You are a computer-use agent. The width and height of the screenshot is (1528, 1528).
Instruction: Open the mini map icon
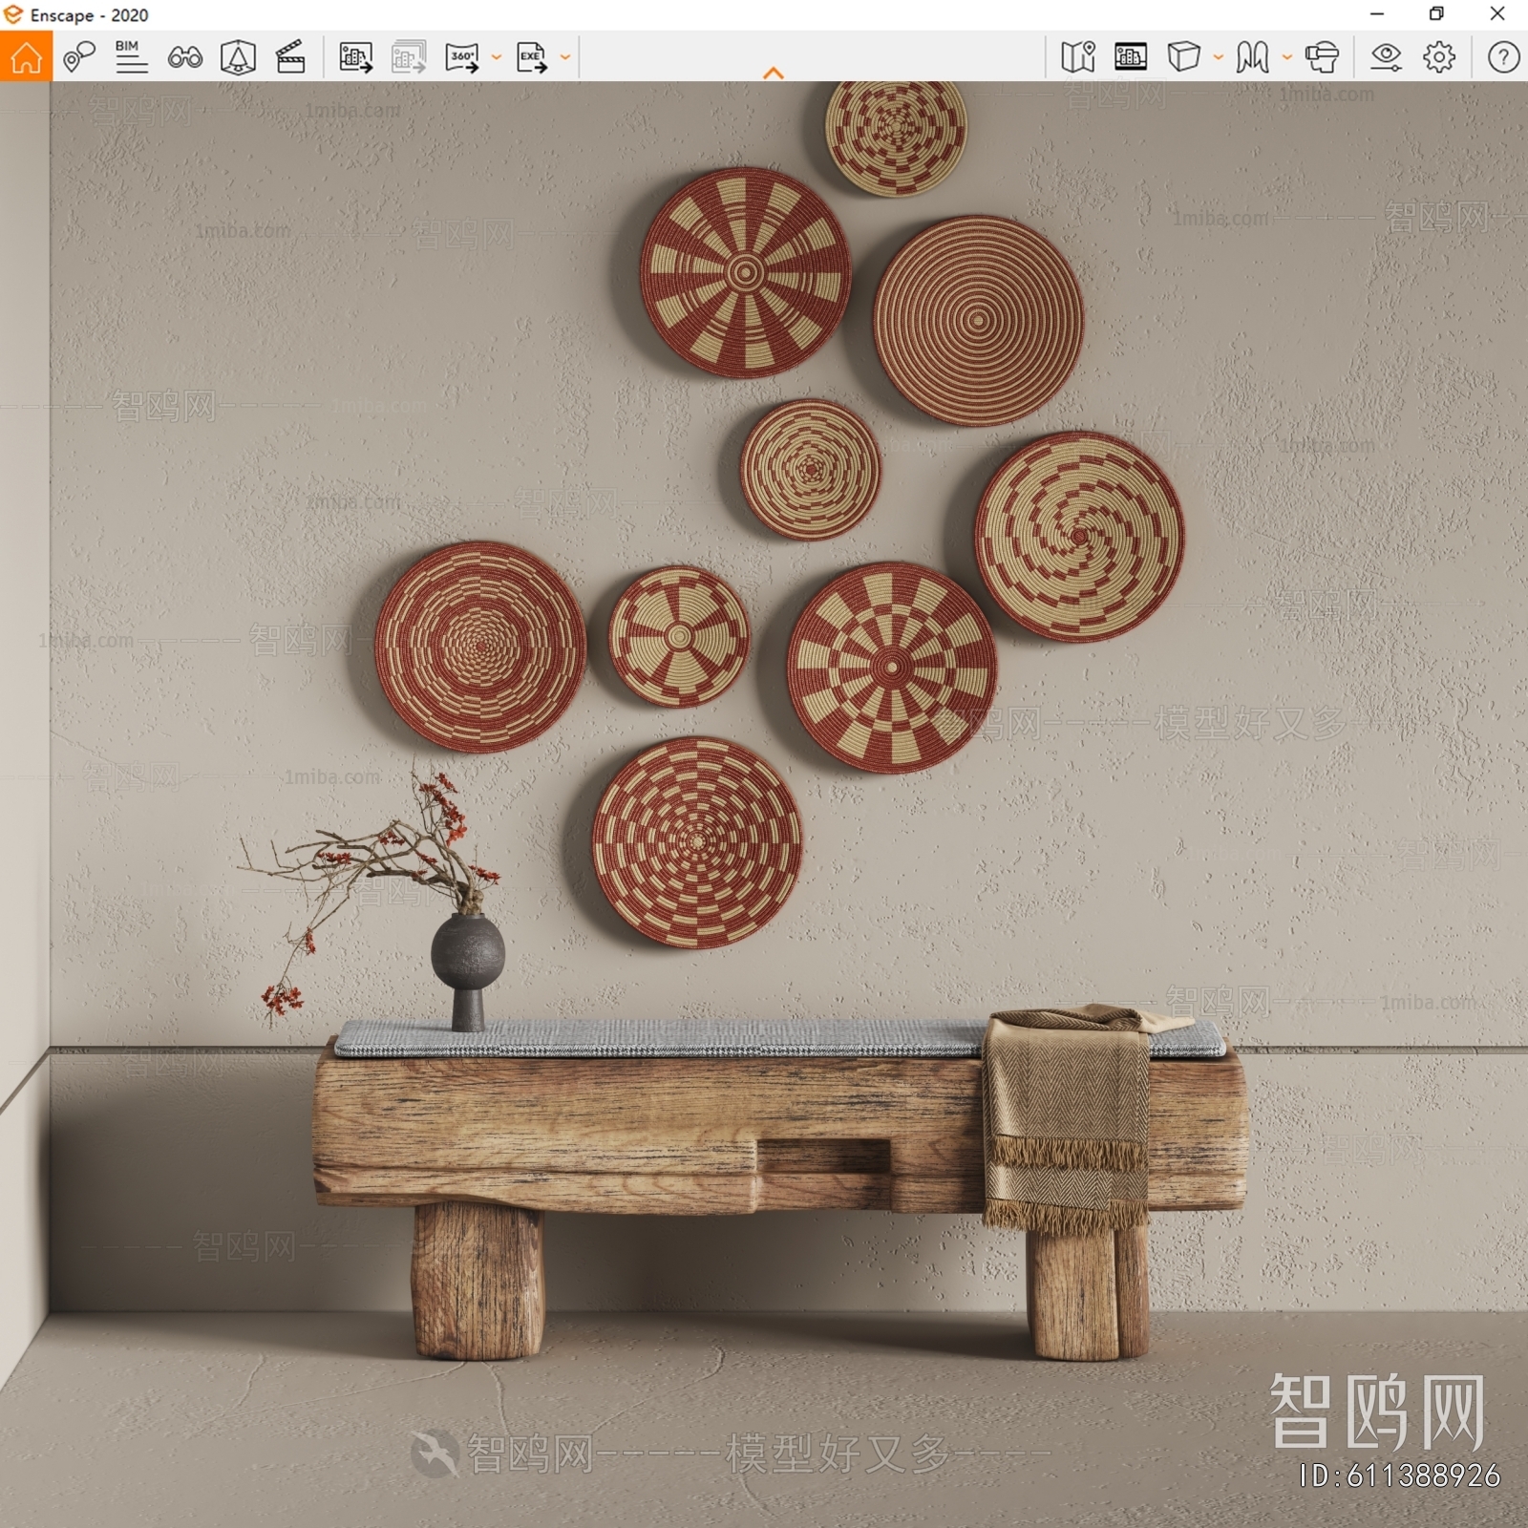pyautogui.click(x=1078, y=57)
